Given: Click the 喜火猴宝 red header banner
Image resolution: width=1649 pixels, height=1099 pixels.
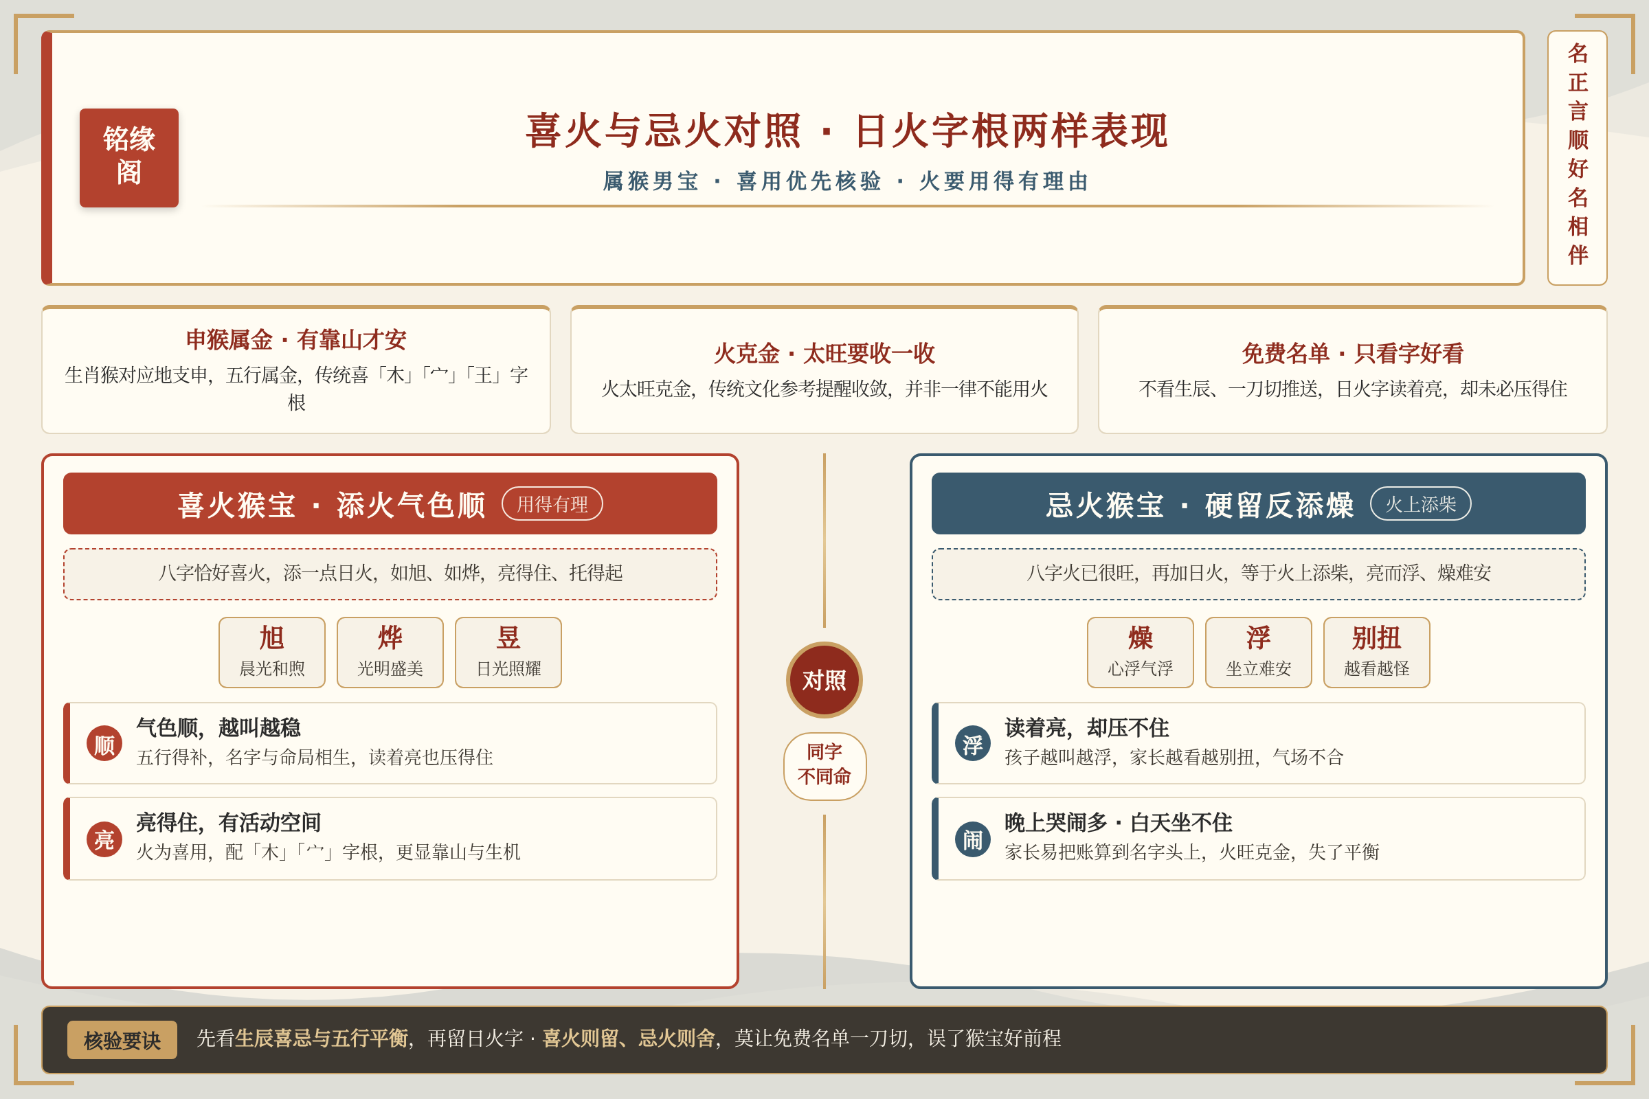Looking at the screenshot, I should click(390, 504).
